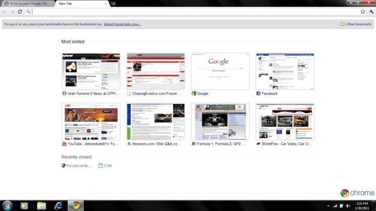Reopen the recently closed 1 Tab

pos(107,165)
